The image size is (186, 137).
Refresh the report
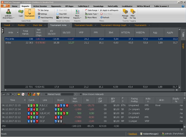[x=105, y=18]
